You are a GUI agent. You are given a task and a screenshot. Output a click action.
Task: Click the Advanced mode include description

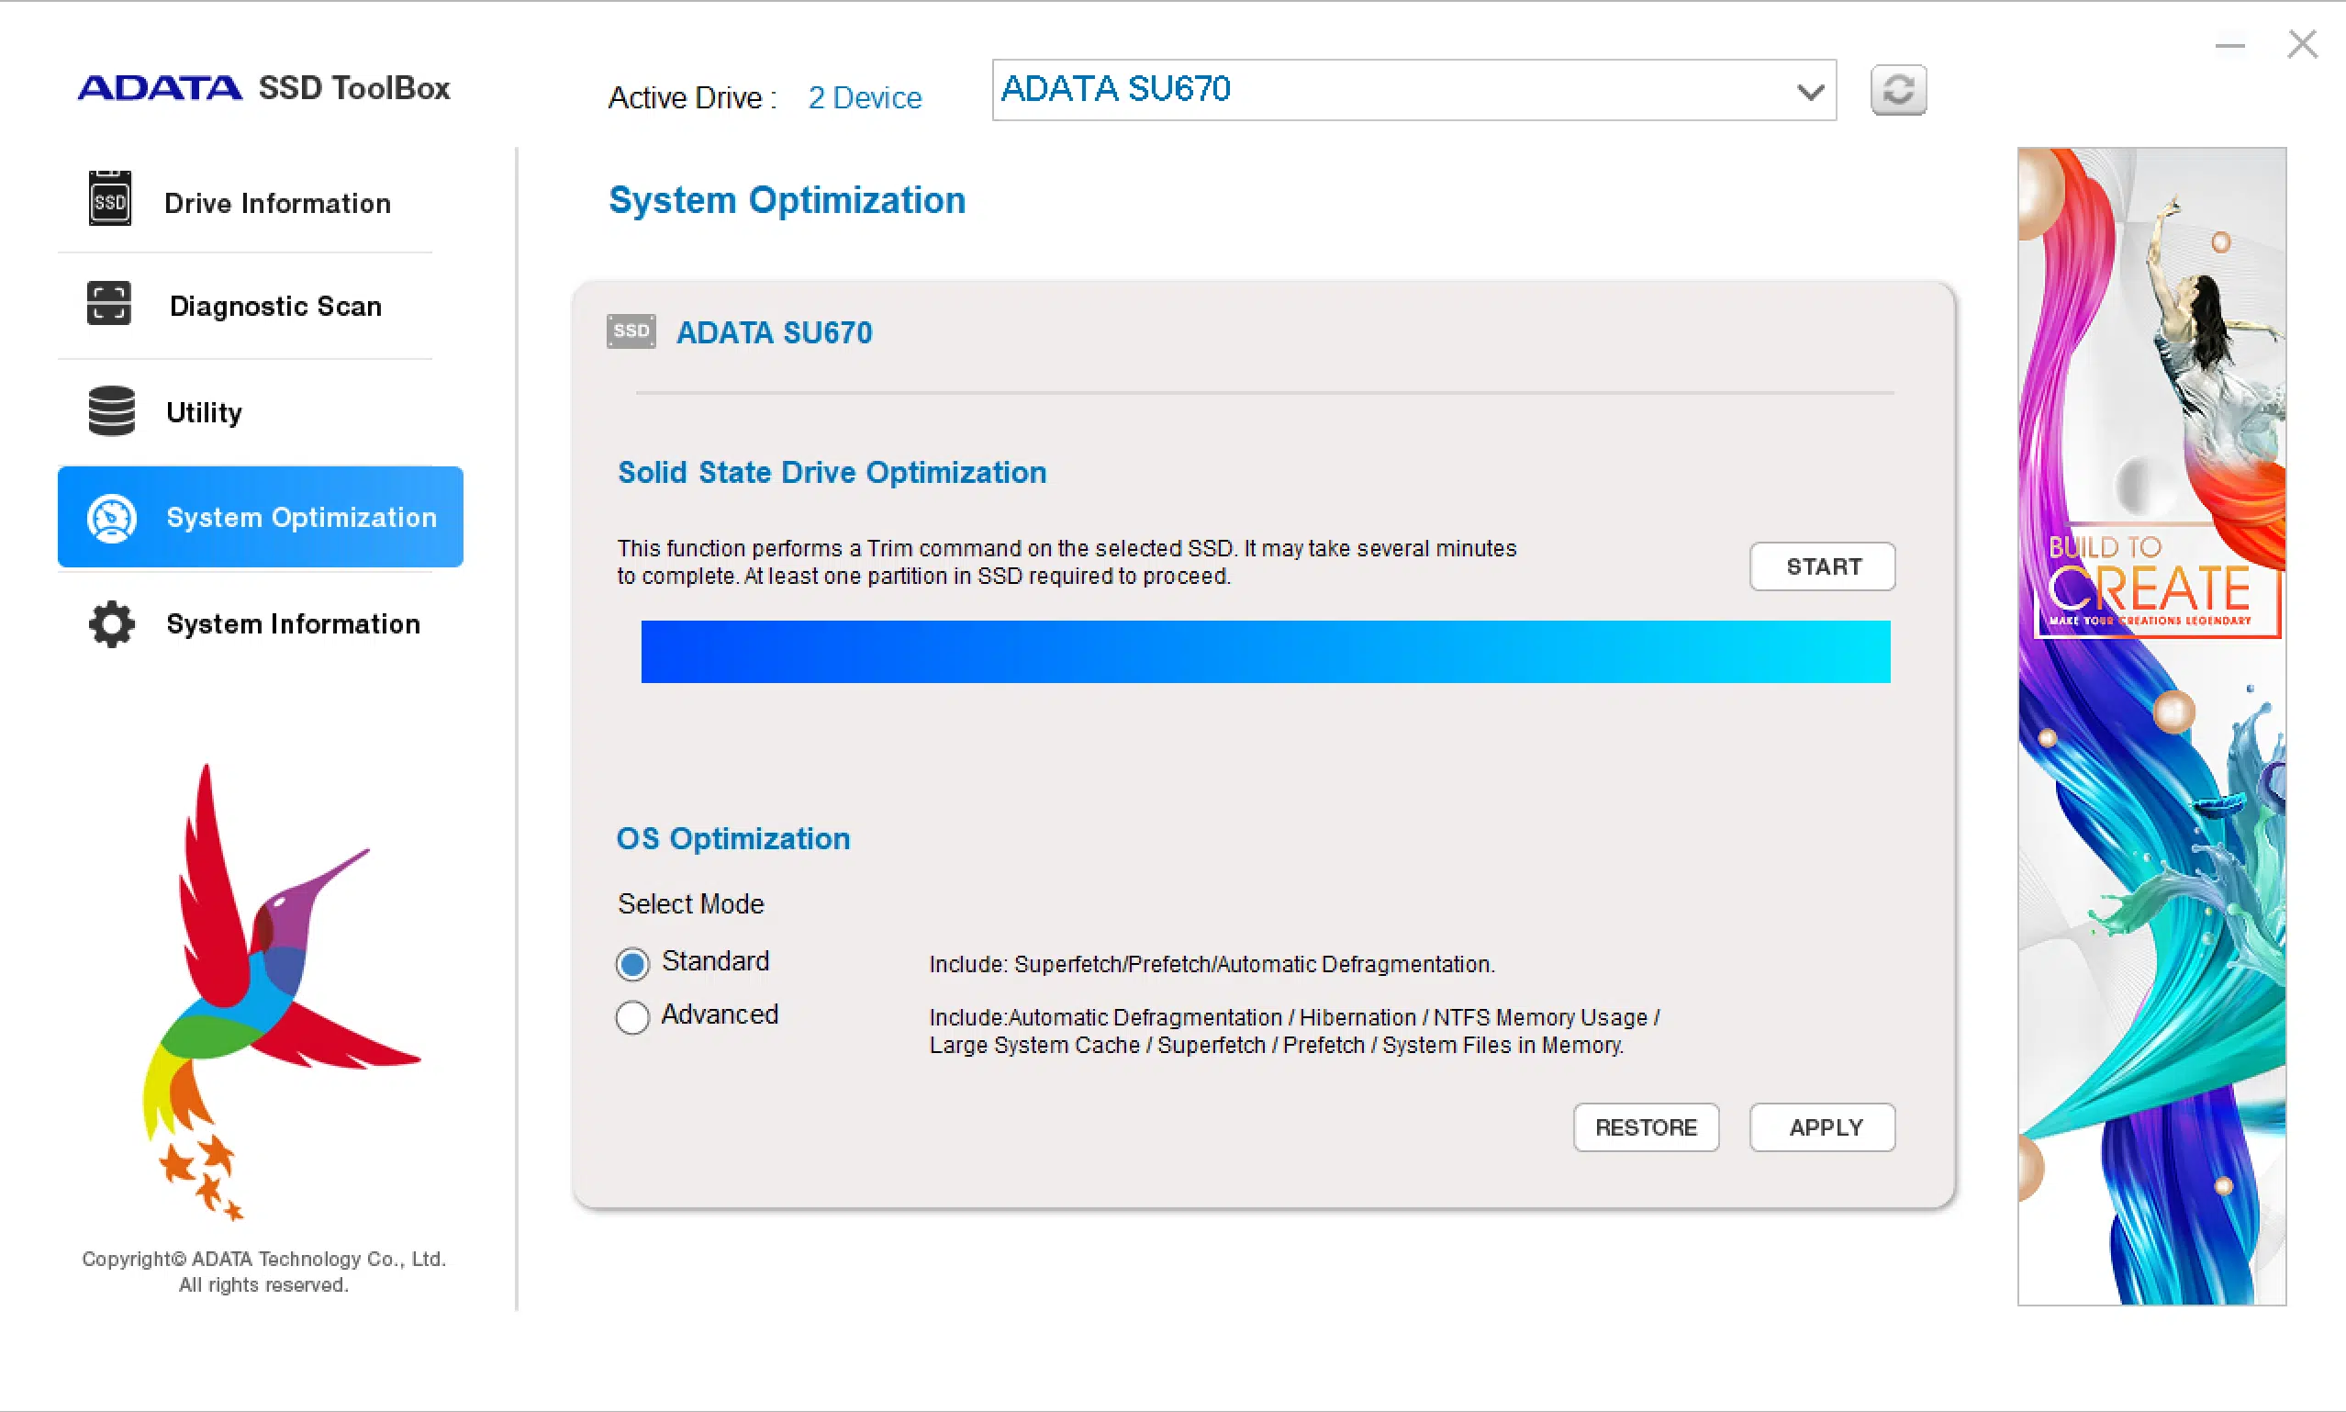(1294, 1031)
